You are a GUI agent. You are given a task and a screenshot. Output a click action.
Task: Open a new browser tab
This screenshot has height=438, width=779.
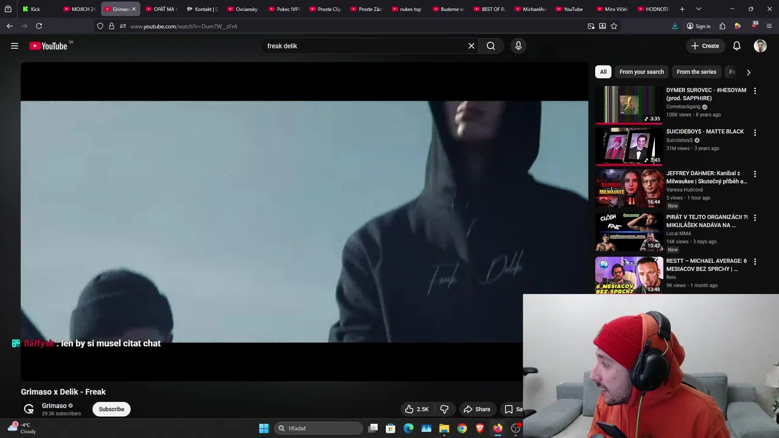(x=682, y=9)
